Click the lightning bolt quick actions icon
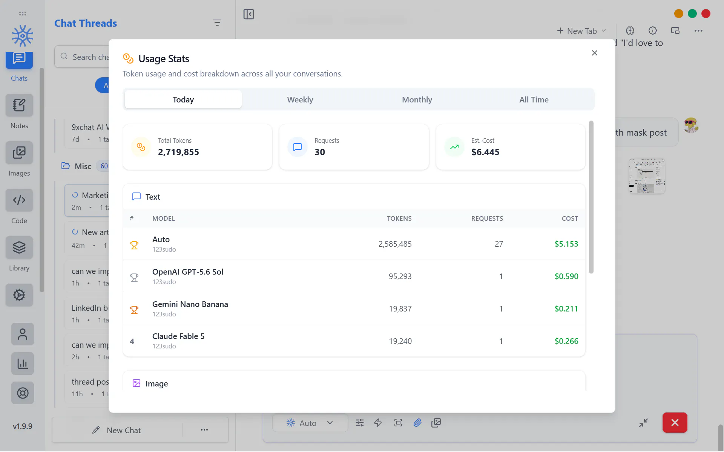This screenshot has width=724, height=452. [x=378, y=423]
